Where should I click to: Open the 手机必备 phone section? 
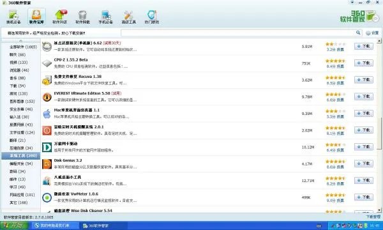[x=105, y=17]
